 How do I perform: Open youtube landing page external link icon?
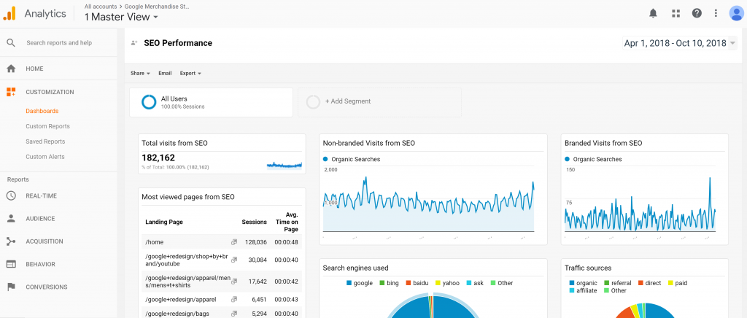point(234,260)
